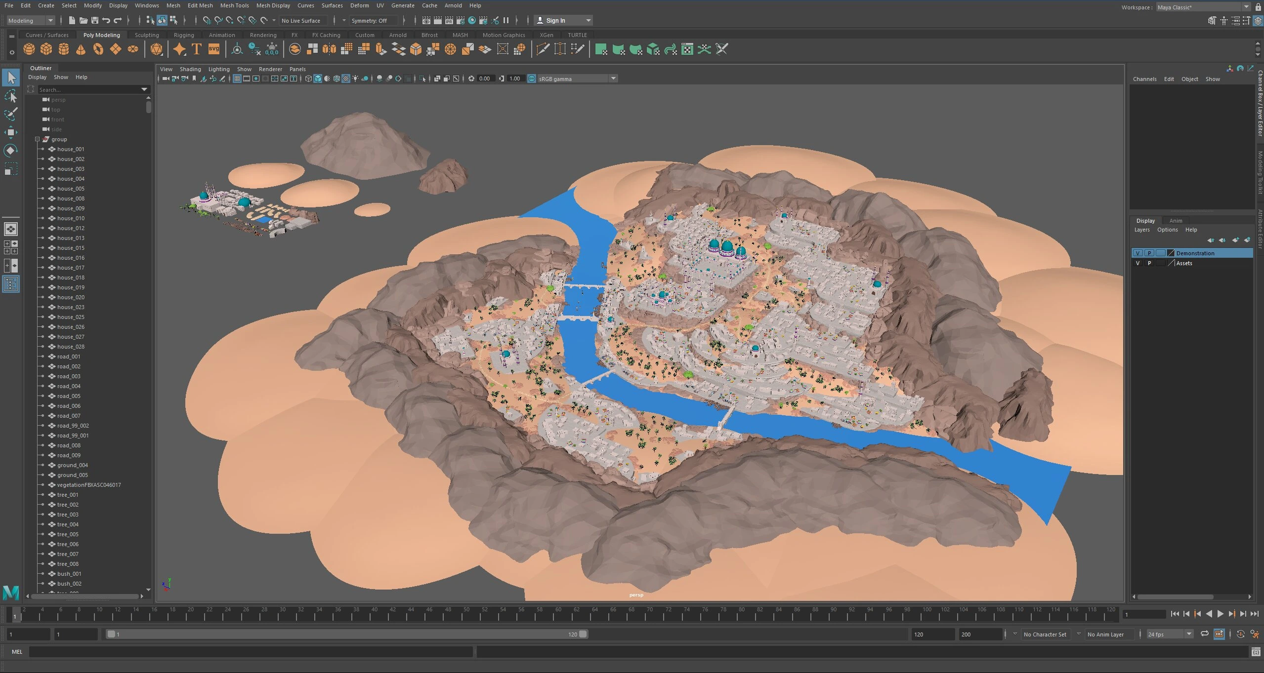Switch to the Sculpting shelf tab

pyautogui.click(x=147, y=35)
